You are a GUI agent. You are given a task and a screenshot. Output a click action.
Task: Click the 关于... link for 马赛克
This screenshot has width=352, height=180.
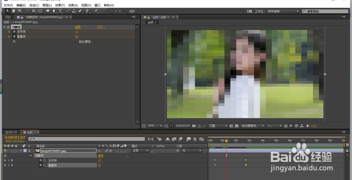tap(101, 27)
